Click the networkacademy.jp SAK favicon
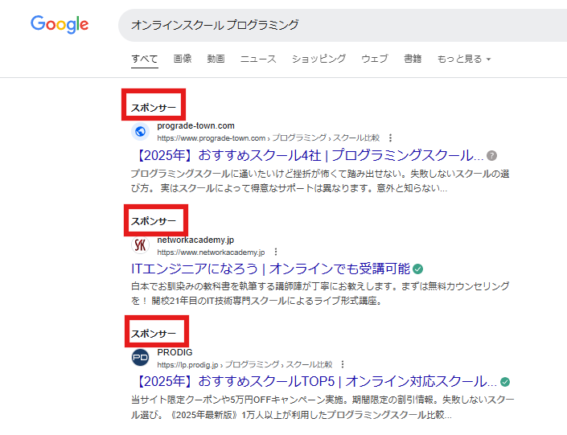The height and width of the screenshot is (435, 567). (140, 245)
